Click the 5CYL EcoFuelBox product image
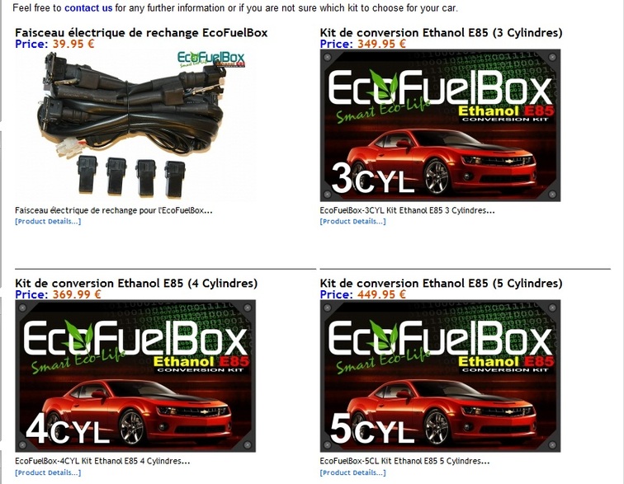The height and width of the screenshot is (484, 624). click(x=440, y=376)
